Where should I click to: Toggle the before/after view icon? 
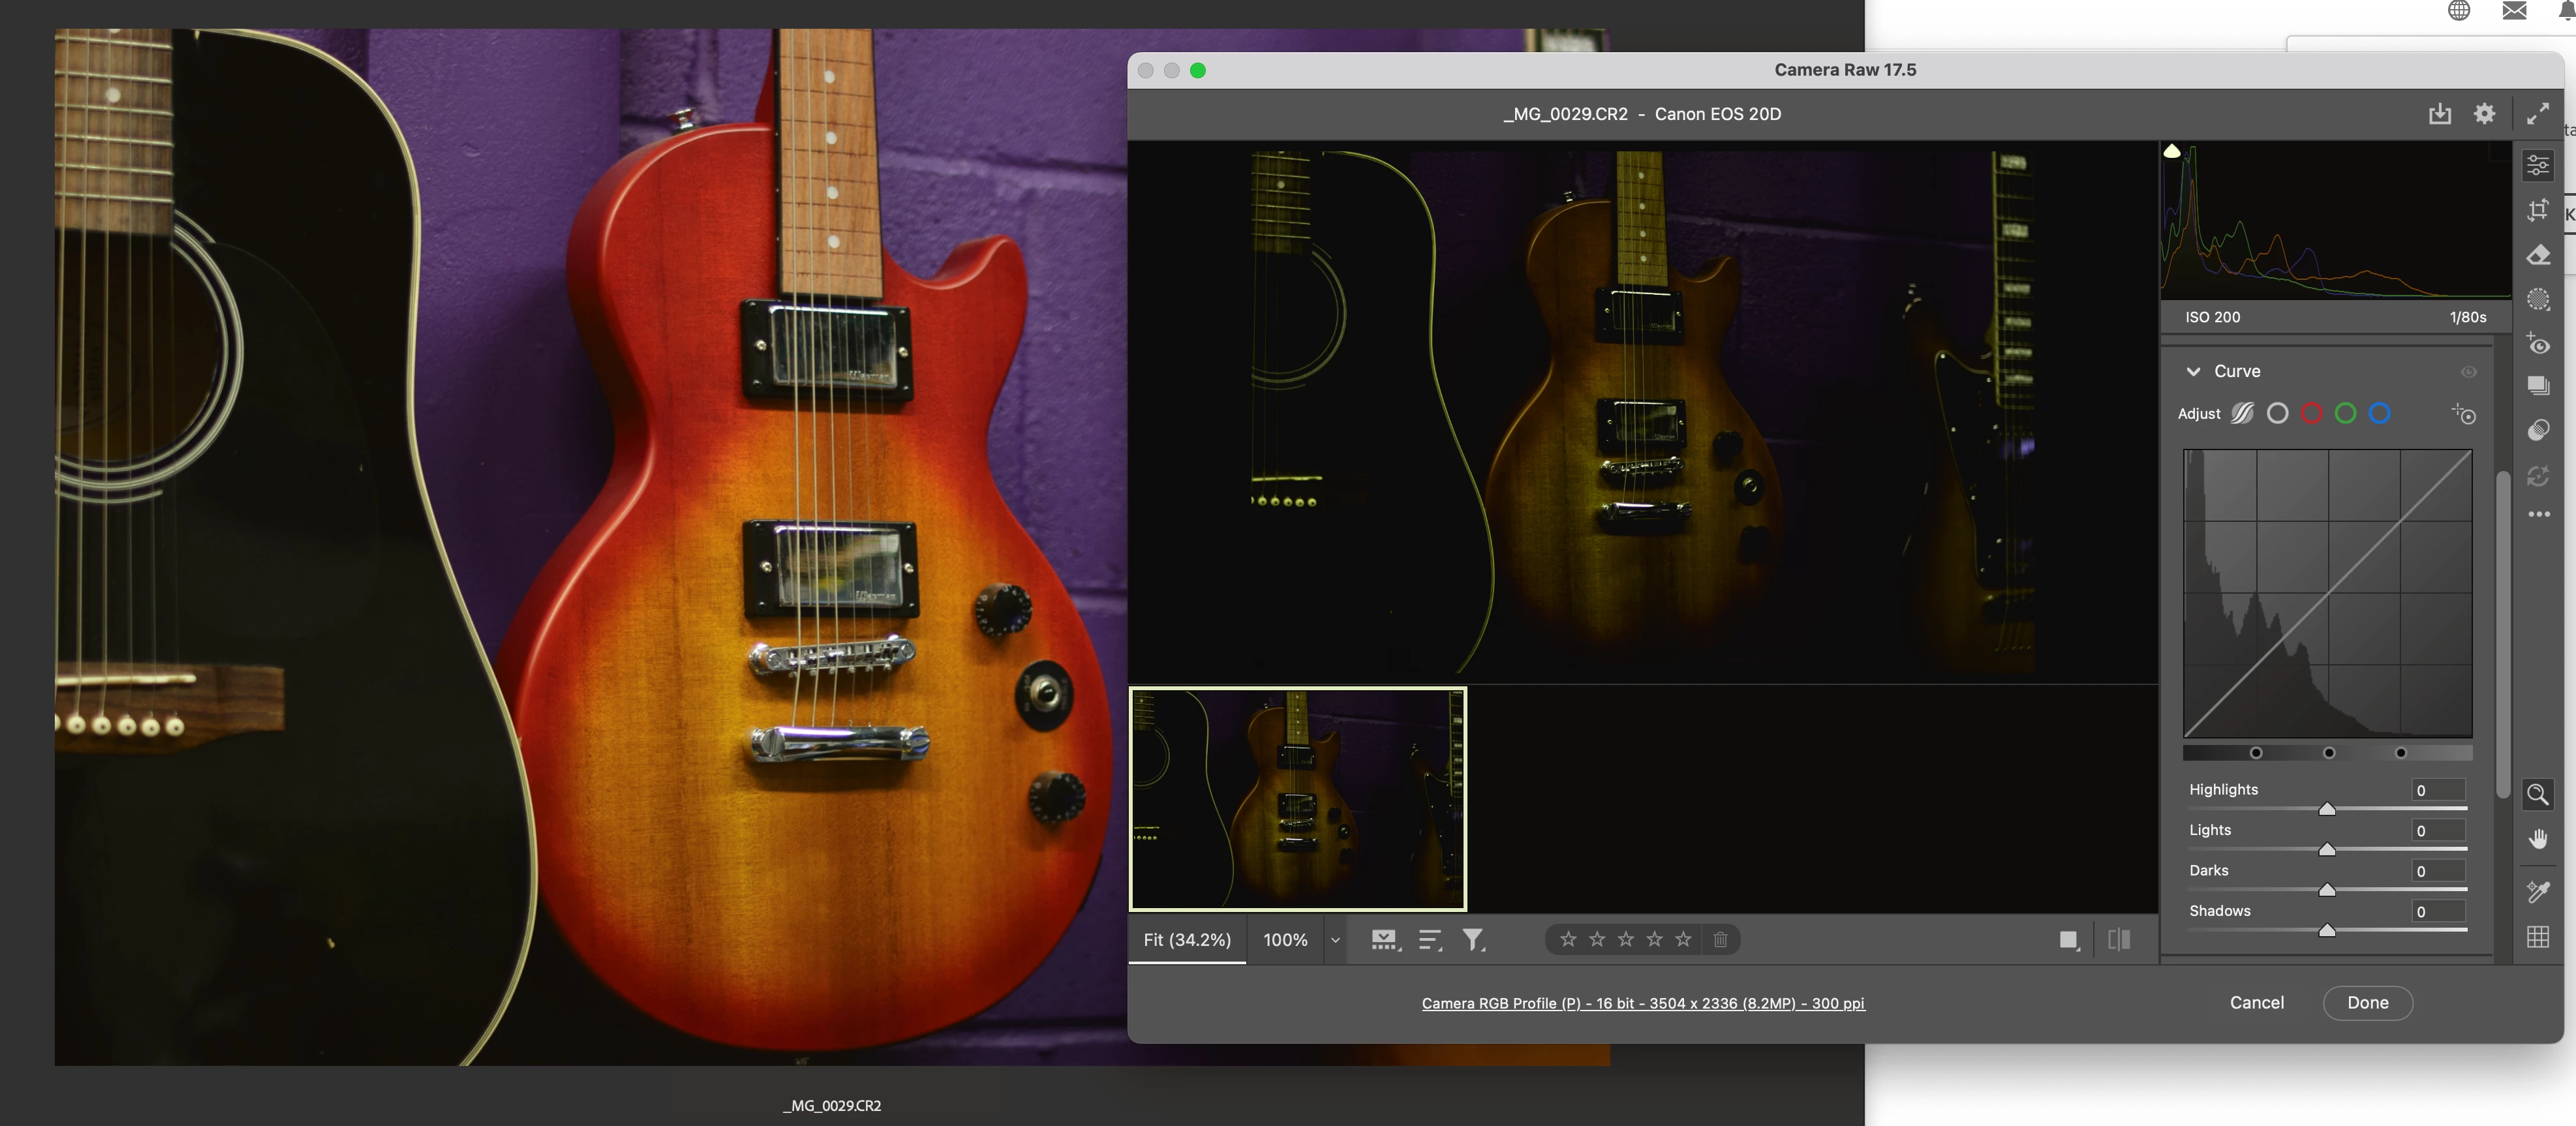pos(2118,939)
